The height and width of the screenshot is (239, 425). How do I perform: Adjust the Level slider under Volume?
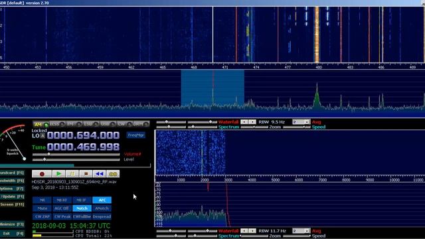pos(76,159)
